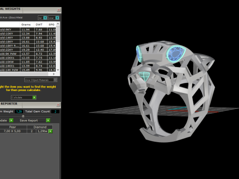Viewport: 239px width, 179px height.
Task: Select the Gold:10KY row
Action: 28,33
